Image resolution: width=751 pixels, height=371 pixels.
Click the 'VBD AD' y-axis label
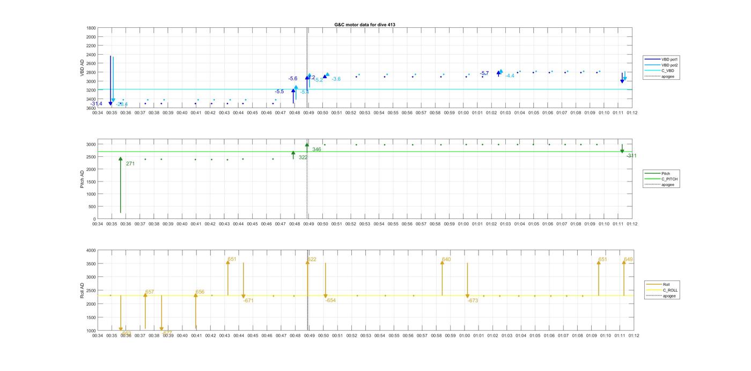coord(83,67)
